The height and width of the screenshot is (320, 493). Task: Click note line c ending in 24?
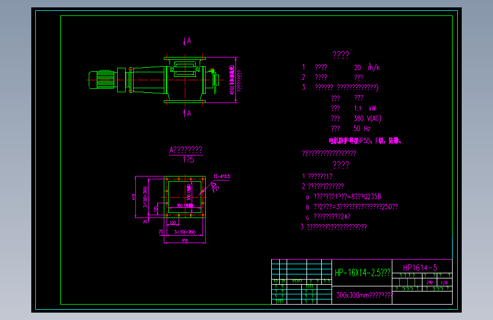pos(328,217)
